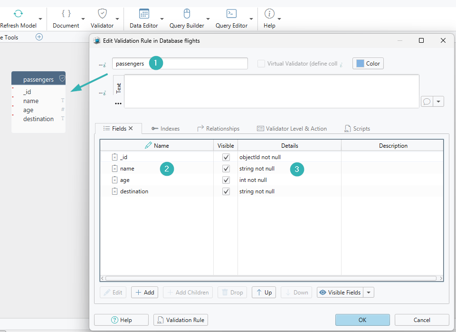
Task: Click the age field icon in the table
Action: (x=114, y=180)
